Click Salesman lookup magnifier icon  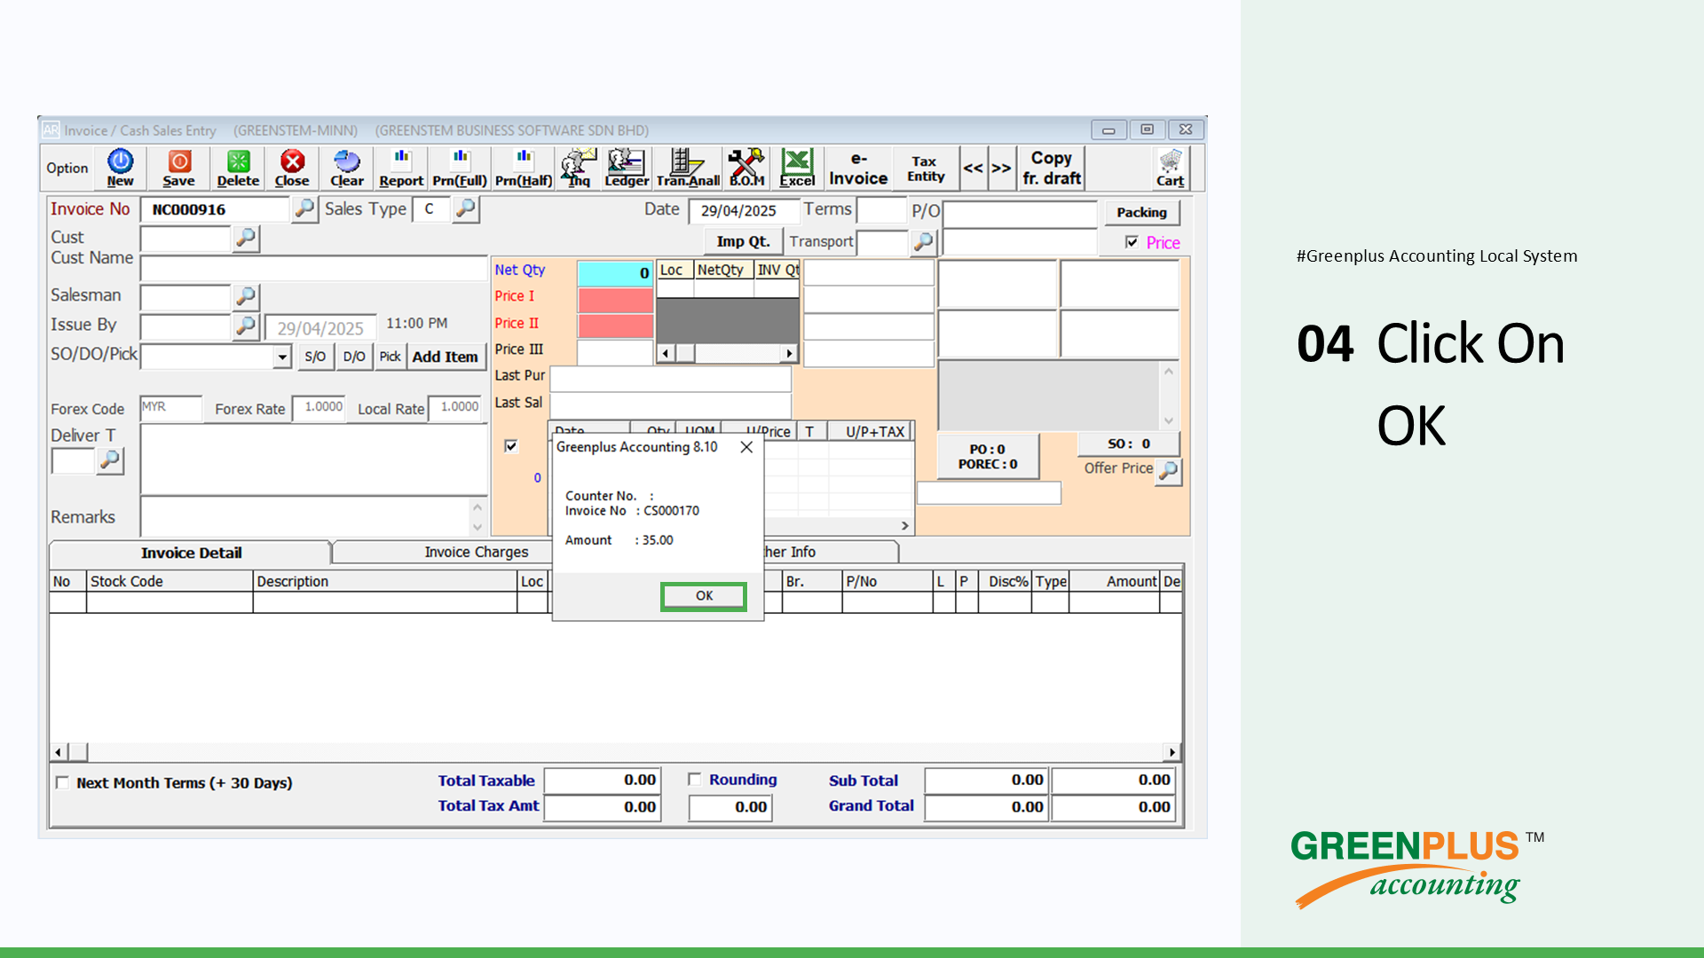coord(246,296)
